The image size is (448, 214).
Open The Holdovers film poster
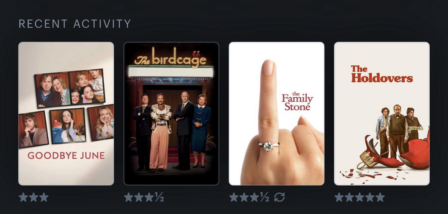click(x=382, y=114)
